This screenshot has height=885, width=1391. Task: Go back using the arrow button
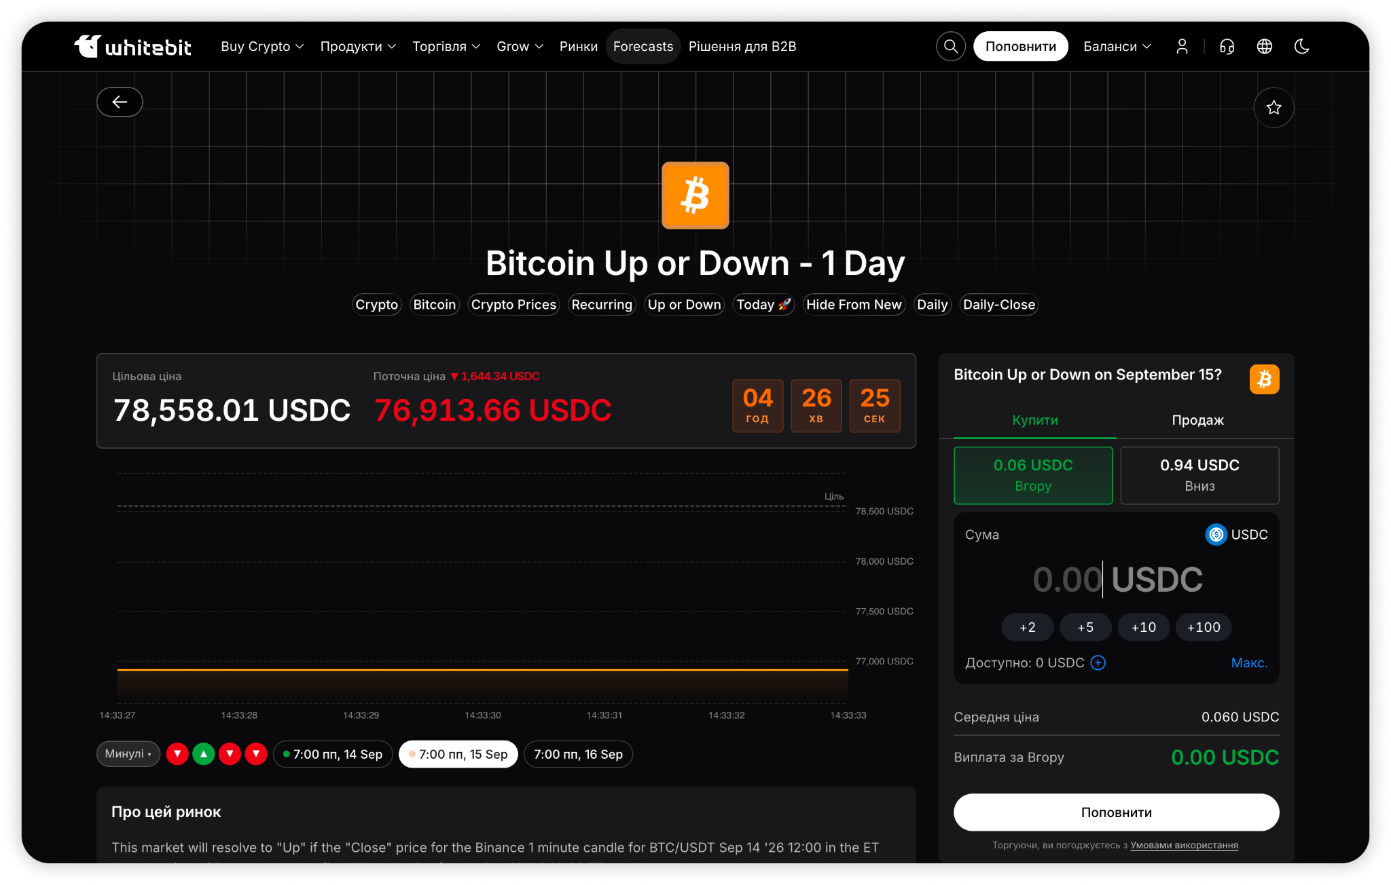tap(120, 102)
